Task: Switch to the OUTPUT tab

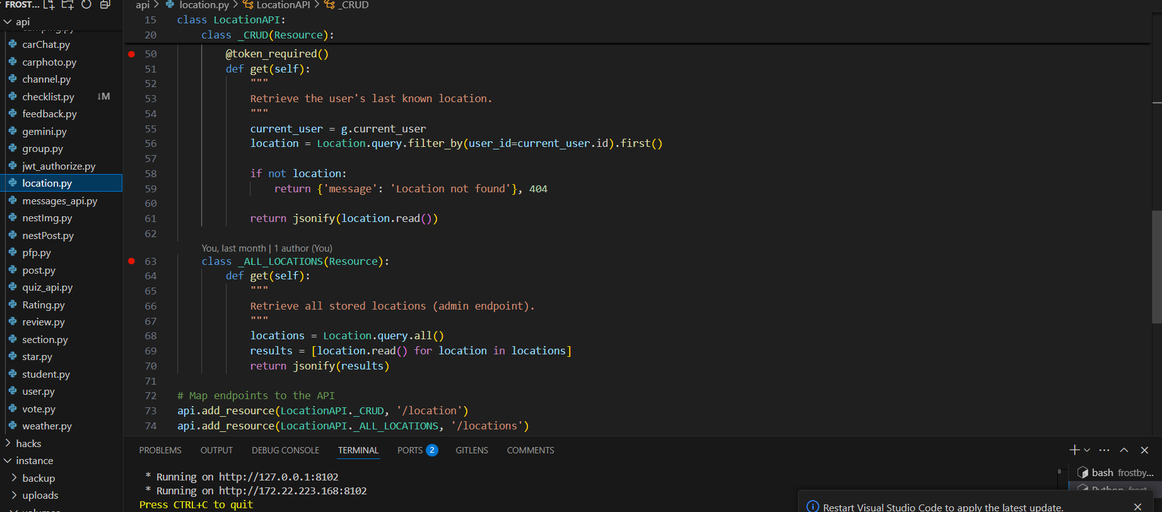Action: pyautogui.click(x=216, y=450)
